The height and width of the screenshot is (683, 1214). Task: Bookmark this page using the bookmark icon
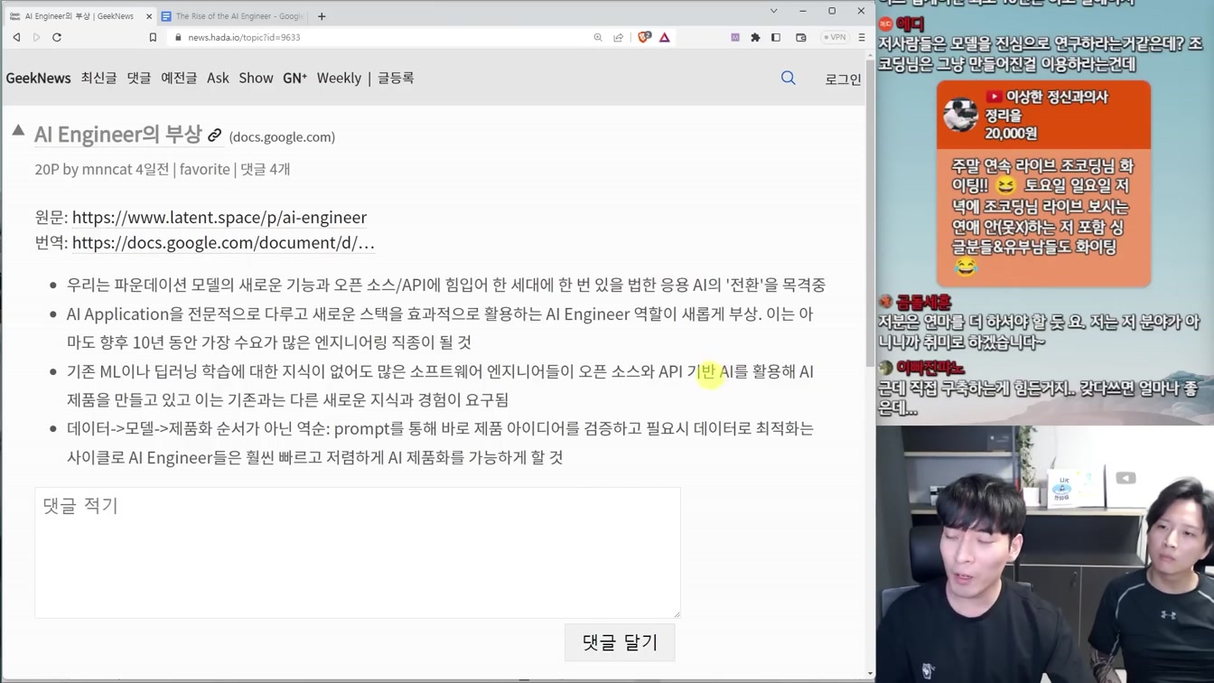pyautogui.click(x=153, y=37)
